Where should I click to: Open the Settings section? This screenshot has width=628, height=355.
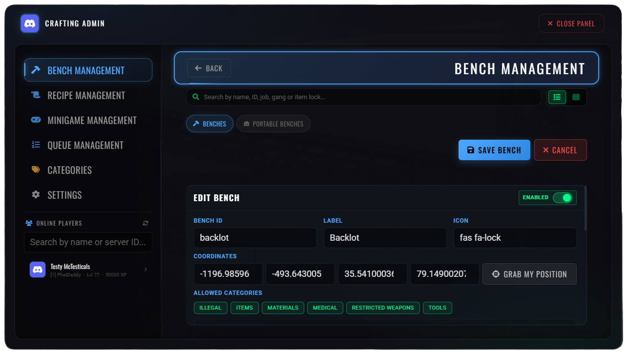pos(88,195)
